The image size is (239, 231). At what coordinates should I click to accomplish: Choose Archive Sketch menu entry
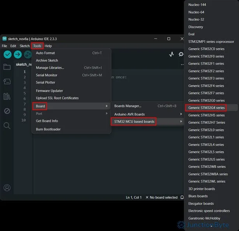point(71,60)
